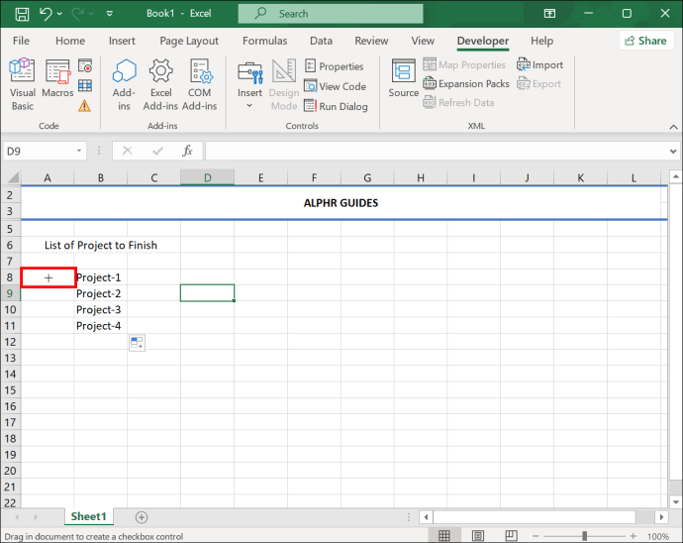This screenshot has height=543, width=683.
Task: Click the Share button
Action: (646, 41)
